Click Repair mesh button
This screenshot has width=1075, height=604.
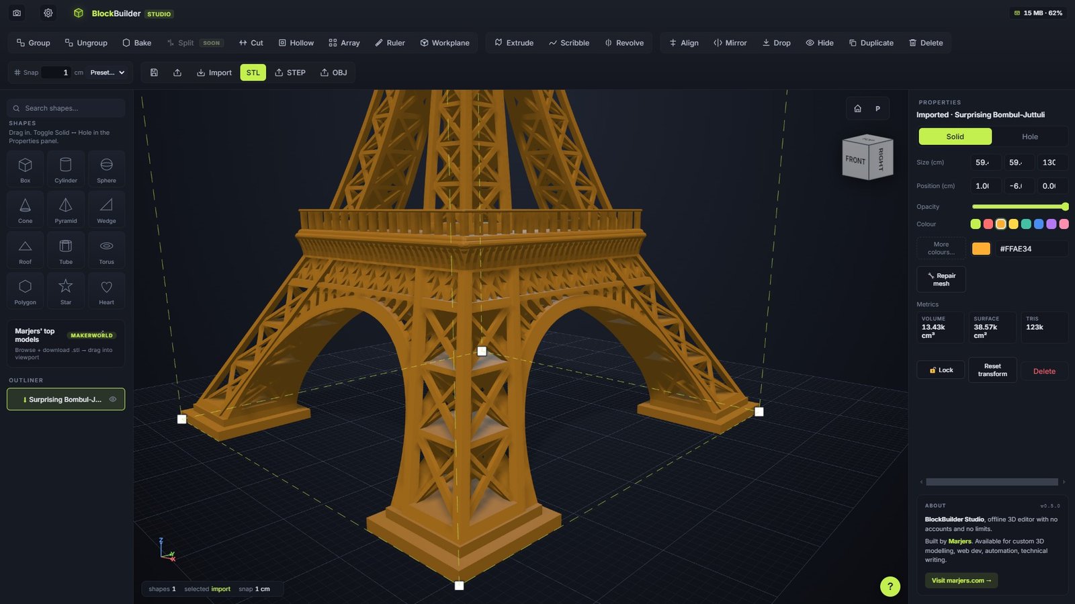pos(941,279)
